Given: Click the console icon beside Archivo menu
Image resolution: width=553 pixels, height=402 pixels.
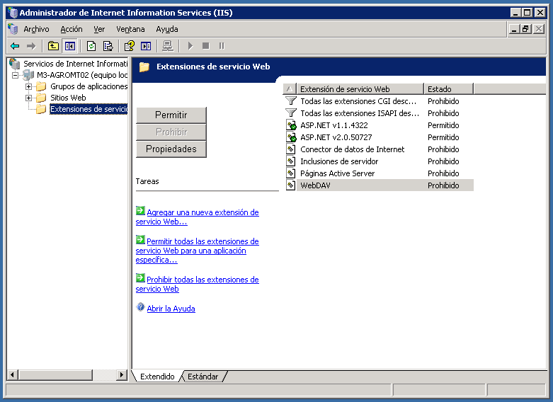Looking at the screenshot, I should click(x=13, y=29).
